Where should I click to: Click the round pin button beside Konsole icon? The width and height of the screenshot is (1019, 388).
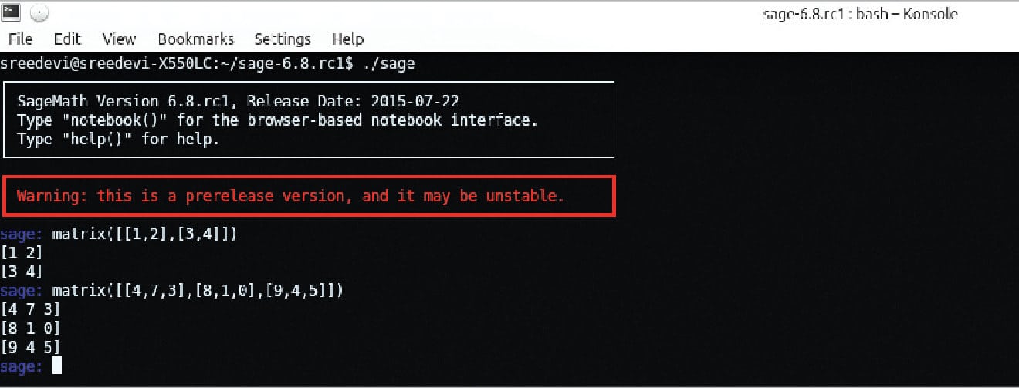click(x=39, y=14)
